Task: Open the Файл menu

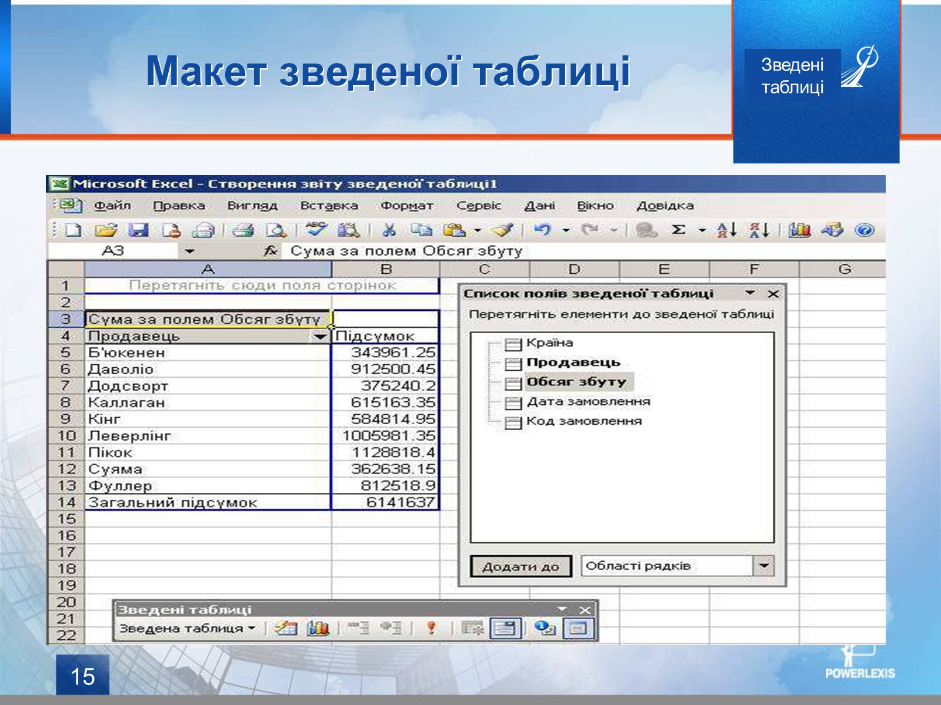Action: click(x=112, y=206)
